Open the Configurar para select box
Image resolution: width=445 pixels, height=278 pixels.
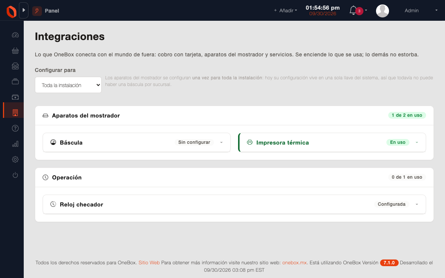pyautogui.click(x=68, y=85)
